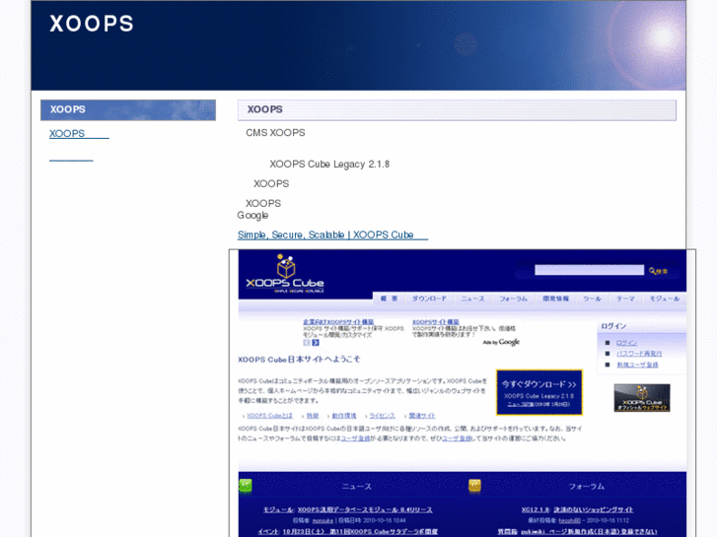Select the ダウンロード navigation tab
The height and width of the screenshot is (537, 717).
[x=429, y=299]
